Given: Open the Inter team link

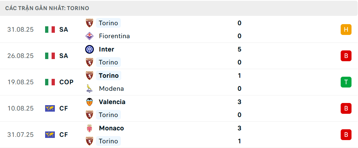Looking at the screenshot, I should tap(106, 49).
